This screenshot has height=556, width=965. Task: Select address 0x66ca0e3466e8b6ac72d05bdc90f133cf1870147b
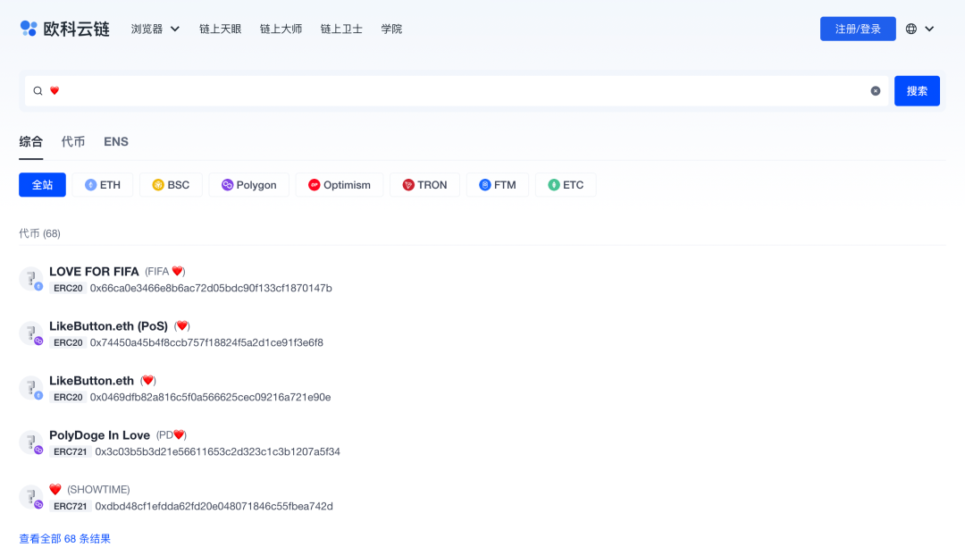point(211,288)
